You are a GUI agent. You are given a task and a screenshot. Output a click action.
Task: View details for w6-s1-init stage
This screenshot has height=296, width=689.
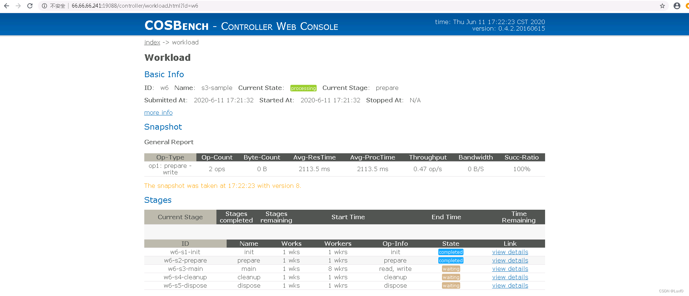tap(510, 252)
